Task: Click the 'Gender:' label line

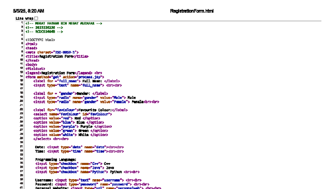Action: pos(71,93)
